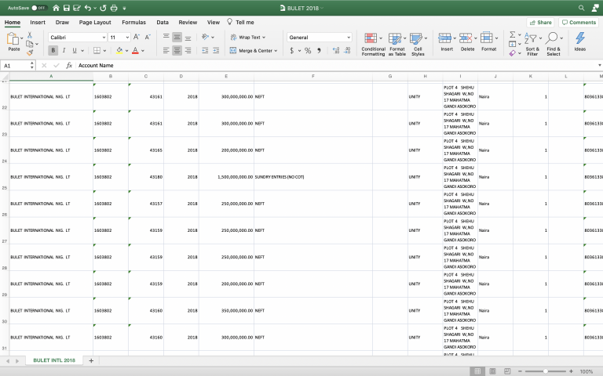Underline the selected text
Screen dimensions: 603x376
(x=75, y=50)
